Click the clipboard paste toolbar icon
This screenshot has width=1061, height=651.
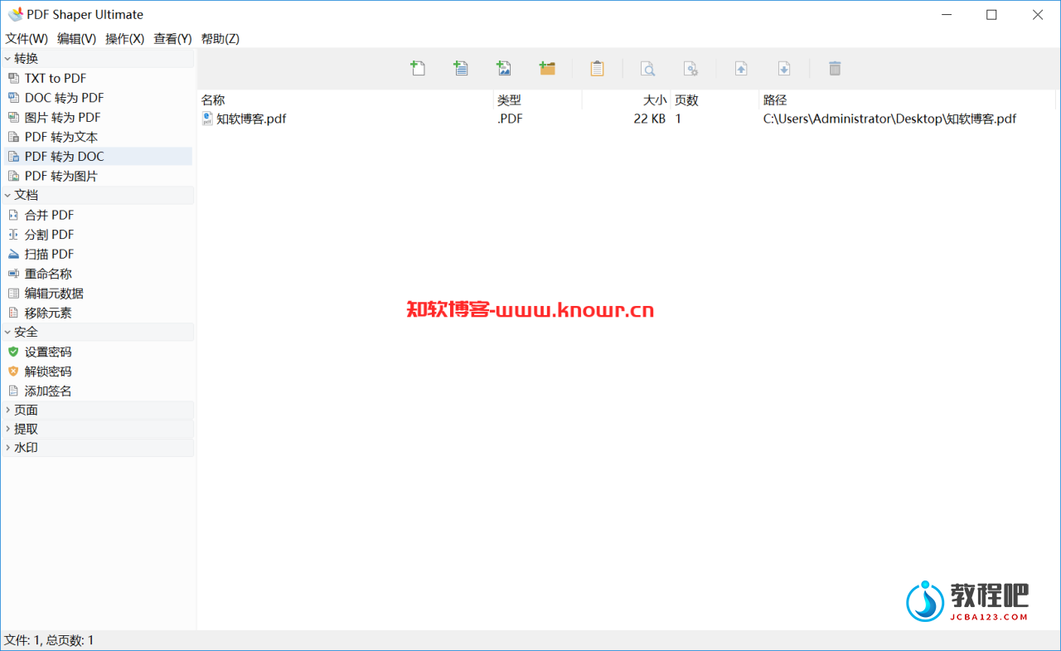(x=597, y=68)
